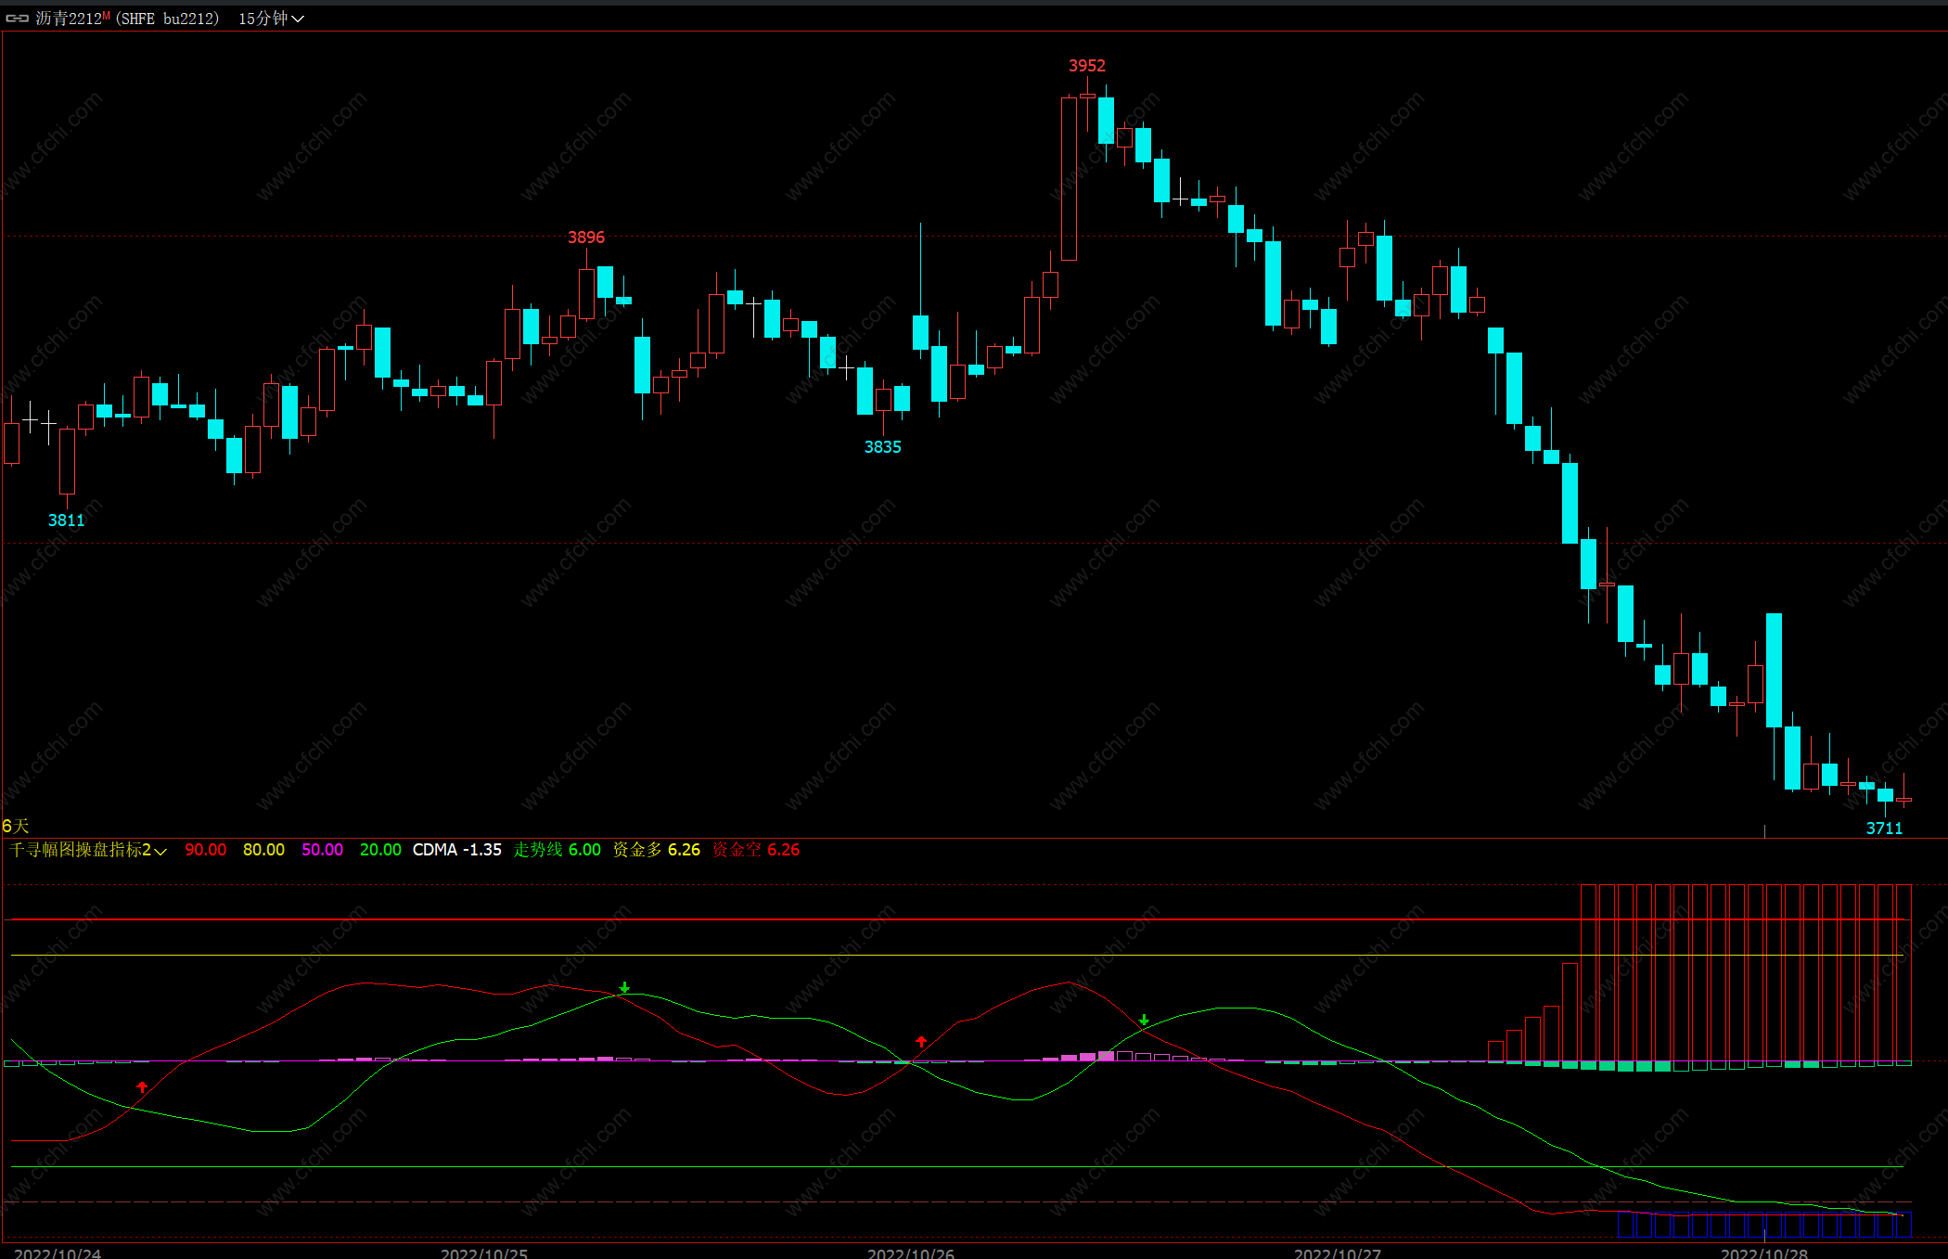Viewport: 1948px width, 1259px height.
Task: Click the 3811 low price label
Action: pos(66,520)
